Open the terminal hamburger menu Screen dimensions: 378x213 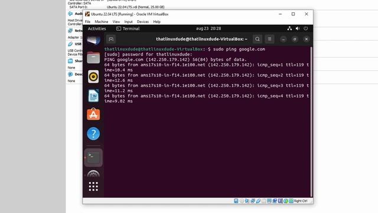click(x=269, y=39)
